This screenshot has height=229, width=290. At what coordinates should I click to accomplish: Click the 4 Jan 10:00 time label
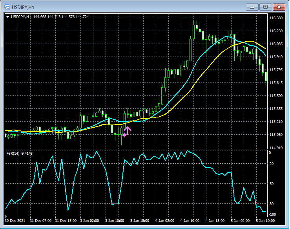coord(190,221)
